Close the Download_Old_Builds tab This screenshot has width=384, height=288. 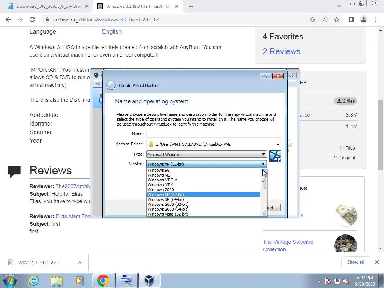[87, 7]
